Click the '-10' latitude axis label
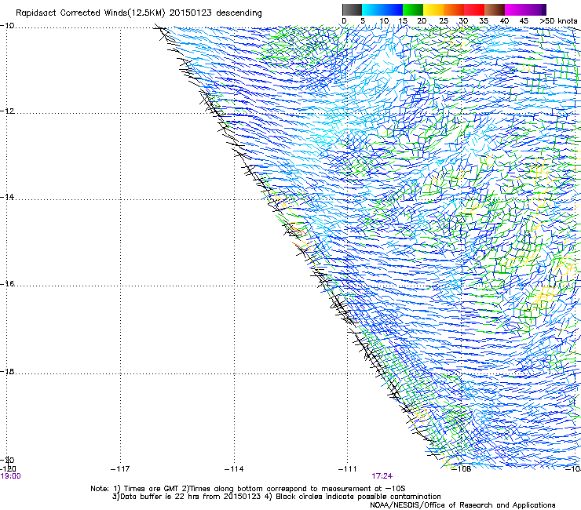 (x=7, y=26)
